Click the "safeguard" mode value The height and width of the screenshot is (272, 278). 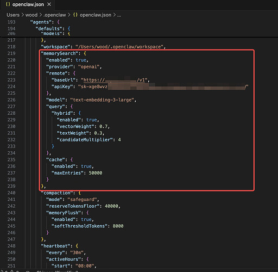(x=82, y=200)
